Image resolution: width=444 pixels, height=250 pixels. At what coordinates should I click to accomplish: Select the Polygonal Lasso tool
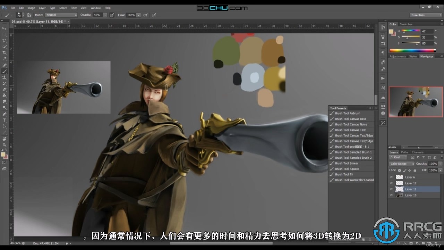pos(5,40)
